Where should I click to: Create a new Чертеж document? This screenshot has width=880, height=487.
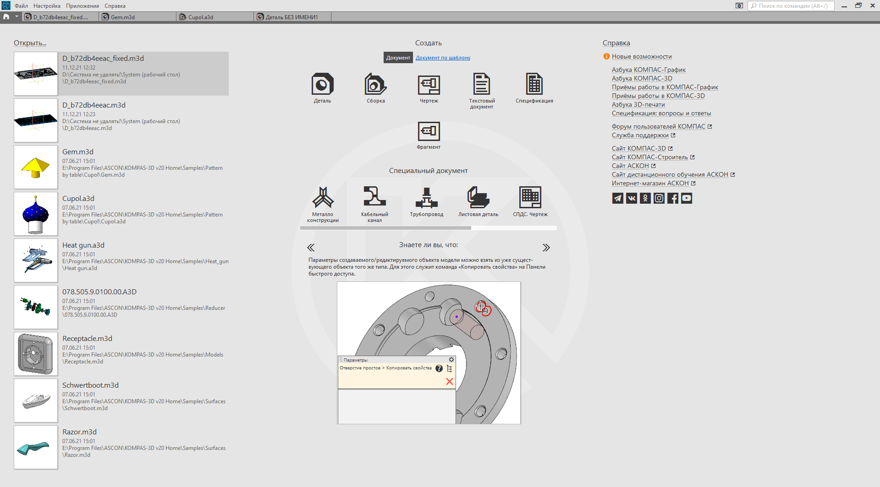click(429, 88)
